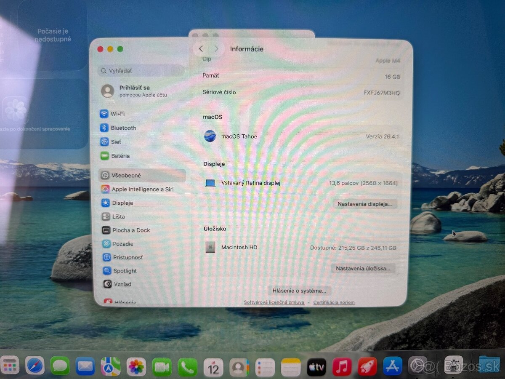Image resolution: width=505 pixels, height=379 pixels.
Task: Open FaceTime from the Dock
Action: pos(162,367)
